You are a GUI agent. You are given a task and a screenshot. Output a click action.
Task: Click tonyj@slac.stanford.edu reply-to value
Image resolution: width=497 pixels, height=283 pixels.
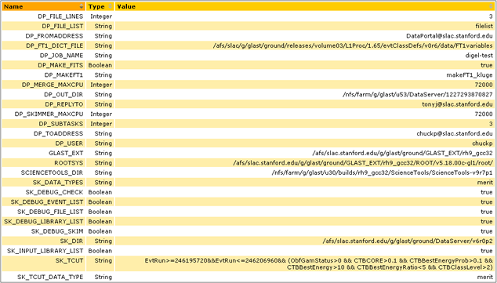[457, 104]
